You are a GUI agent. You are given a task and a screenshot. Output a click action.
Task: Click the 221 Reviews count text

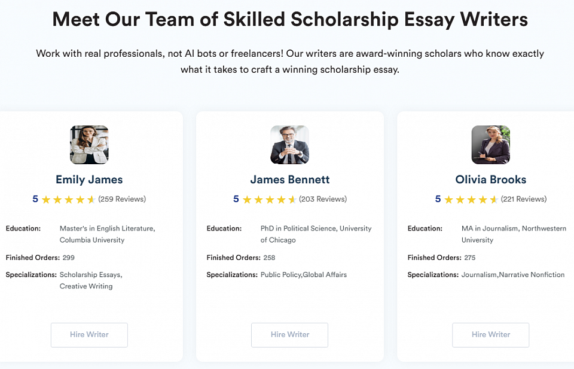click(x=524, y=199)
